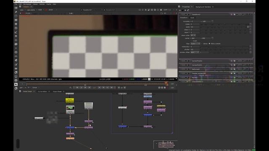Click the lock icon beside the timeline controls
This screenshot has height=151, width=269.
165,88
